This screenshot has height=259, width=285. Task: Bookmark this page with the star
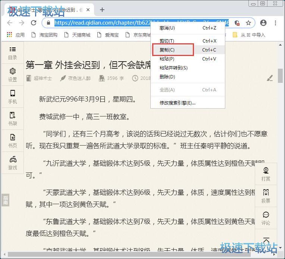(x=248, y=23)
